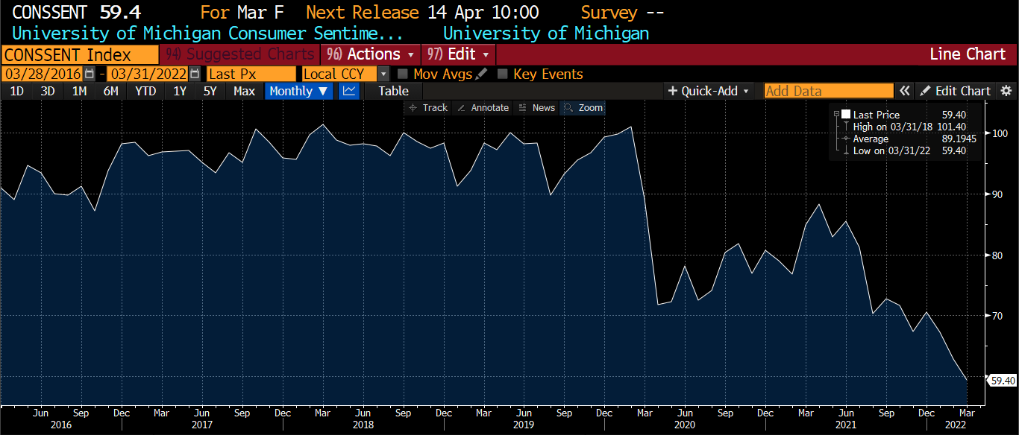Collapse the Last Price legend tree
Viewport: 1019px width, 435px height.
pyautogui.click(x=837, y=115)
